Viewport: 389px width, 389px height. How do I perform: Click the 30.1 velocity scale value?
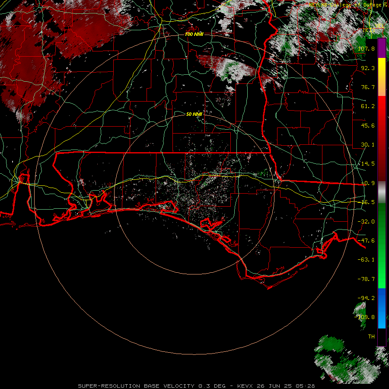click(368, 144)
